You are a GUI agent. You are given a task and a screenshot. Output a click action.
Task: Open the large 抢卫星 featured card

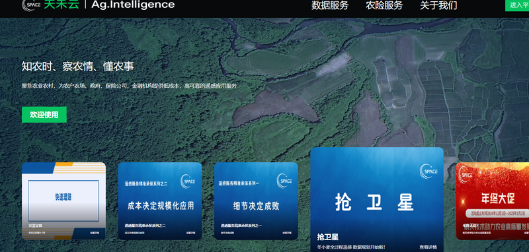(377, 199)
